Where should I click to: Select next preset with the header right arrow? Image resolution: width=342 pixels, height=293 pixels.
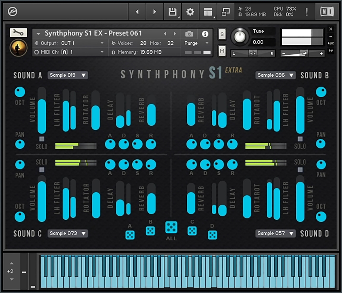175,34
